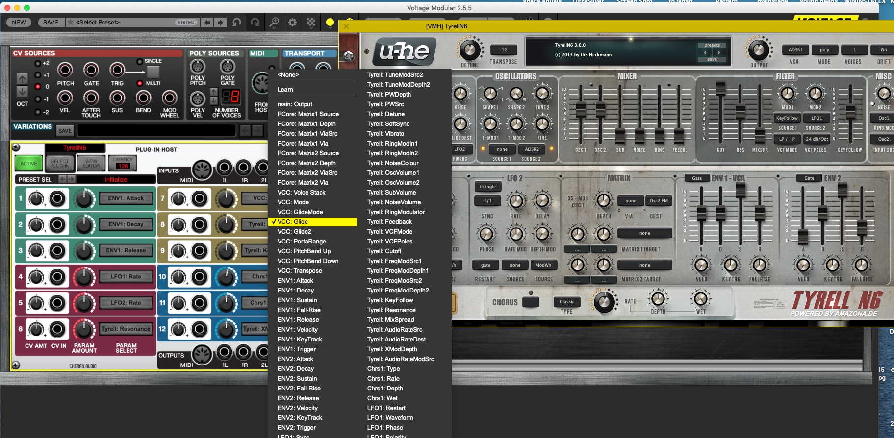Click the POLY PITCH connector jack
The width and height of the screenshot is (894, 438).
(x=198, y=66)
